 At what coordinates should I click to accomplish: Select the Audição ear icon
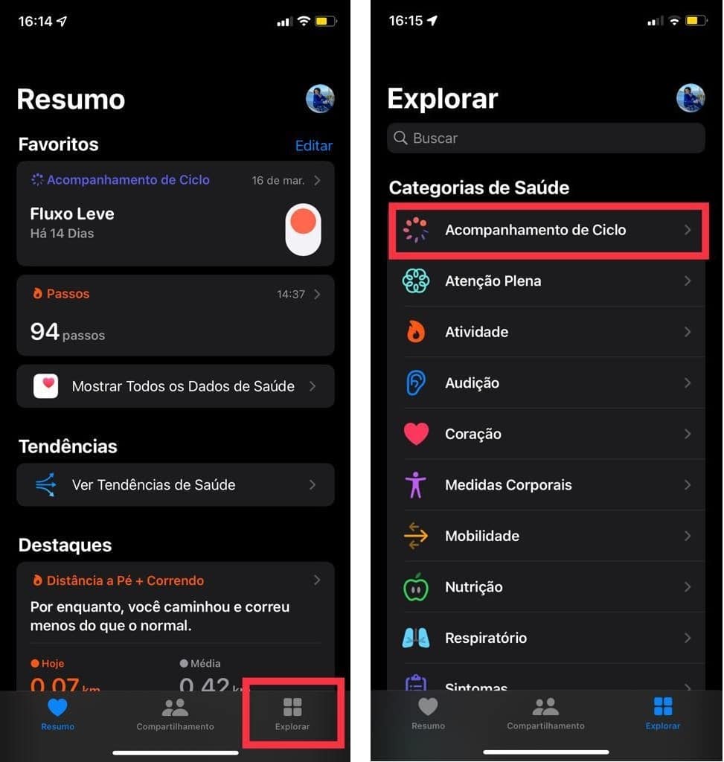pos(415,383)
